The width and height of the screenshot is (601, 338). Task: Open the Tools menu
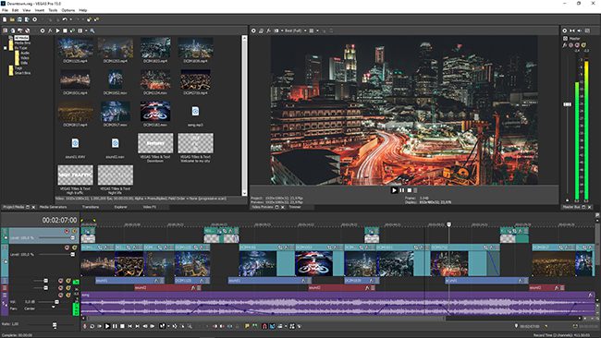[x=53, y=10]
